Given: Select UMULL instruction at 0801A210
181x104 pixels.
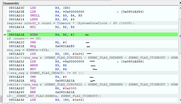Looking at the screenshot, I should pos(92,15).
